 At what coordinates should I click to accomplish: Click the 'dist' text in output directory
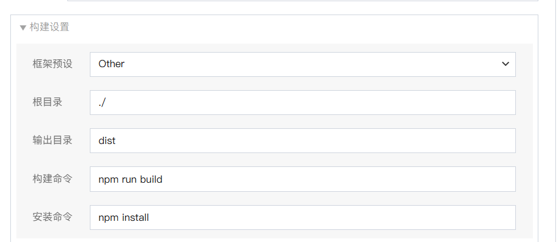(x=107, y=141)
